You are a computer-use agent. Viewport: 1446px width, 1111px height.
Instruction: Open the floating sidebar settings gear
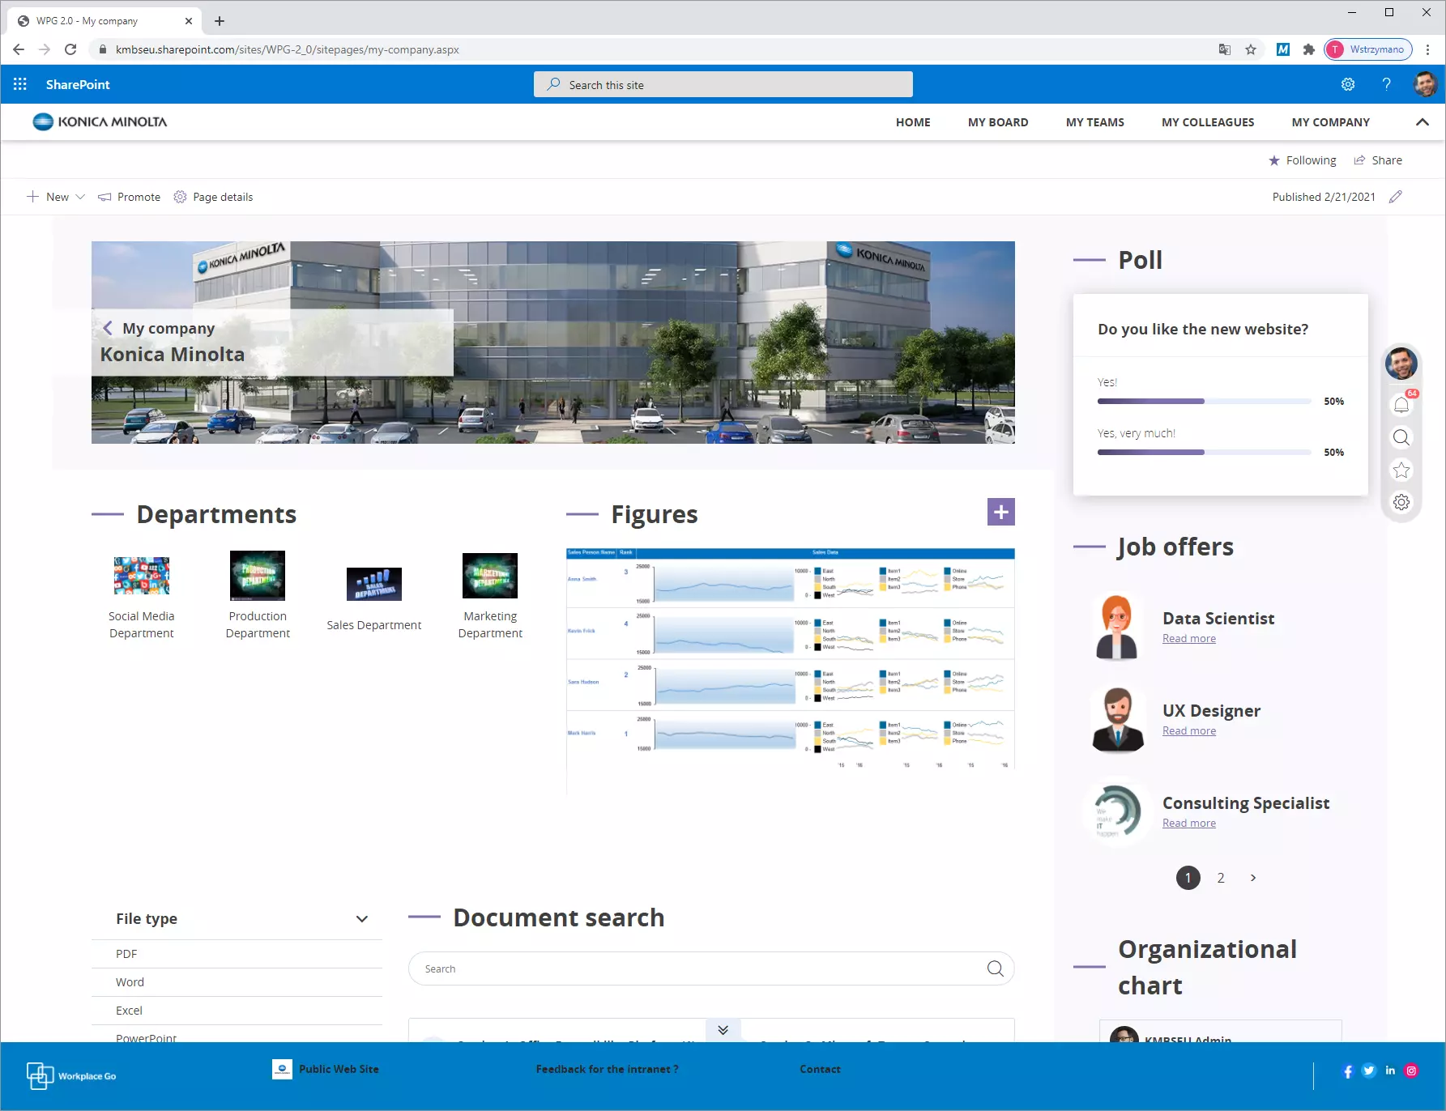point(1401,503)
